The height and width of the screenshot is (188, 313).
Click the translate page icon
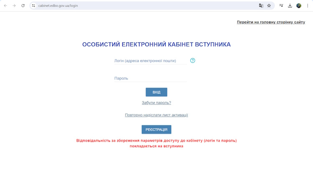point(261,5)
